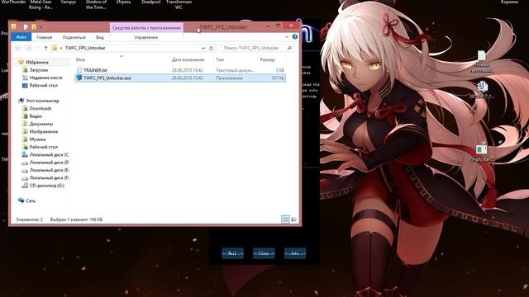Screen dimensions: 529x297
Task: Go up one folder level
Action: pos(46,48)
